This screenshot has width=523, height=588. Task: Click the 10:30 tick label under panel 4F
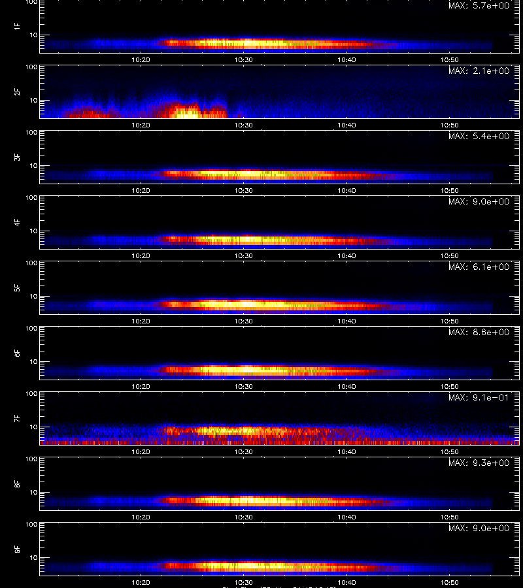pyautogui.click(x=243, y=255)
